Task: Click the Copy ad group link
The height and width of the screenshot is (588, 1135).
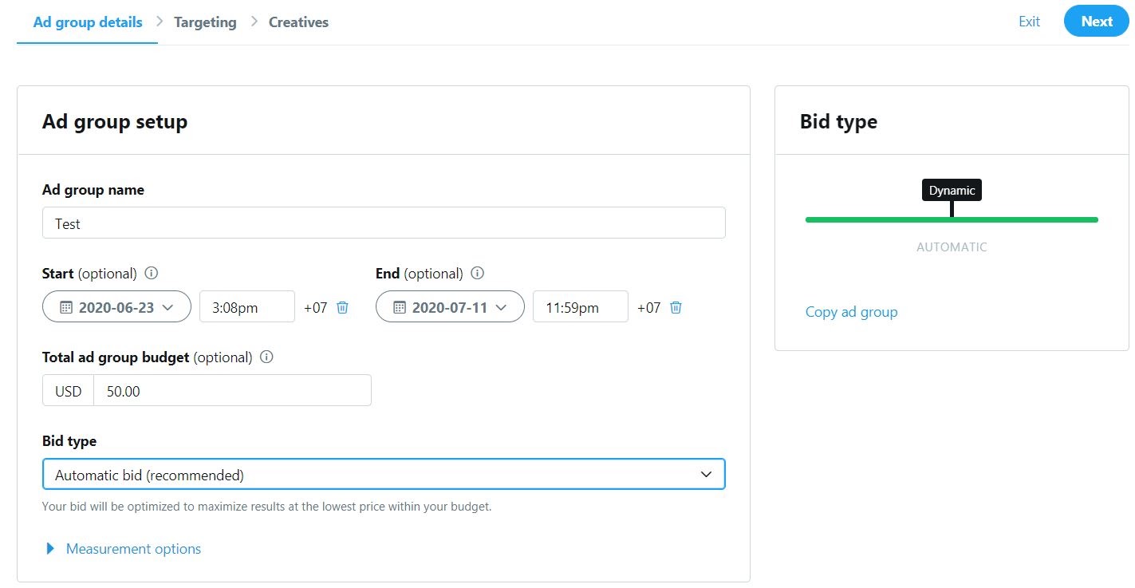Action: [851, 312]
